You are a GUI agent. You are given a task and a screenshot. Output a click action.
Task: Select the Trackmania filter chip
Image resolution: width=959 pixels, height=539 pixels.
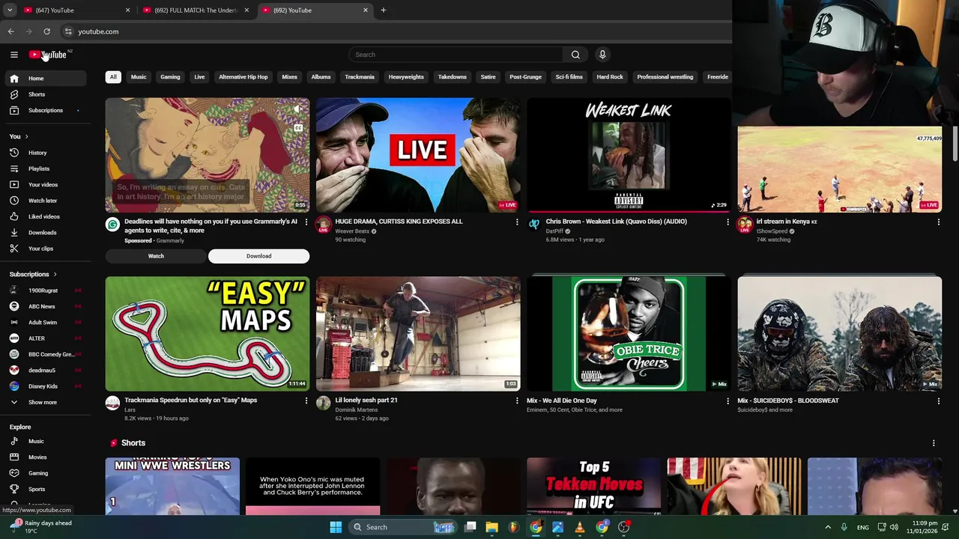point(360,77)
